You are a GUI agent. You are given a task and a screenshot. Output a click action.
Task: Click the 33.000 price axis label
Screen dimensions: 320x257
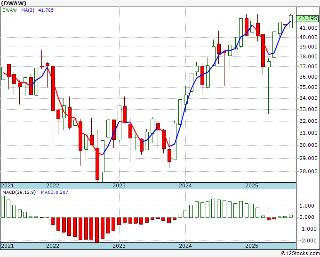tap(308, 109)
